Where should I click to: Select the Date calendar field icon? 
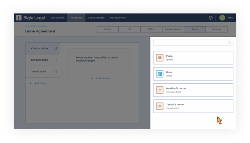[160, 74]
